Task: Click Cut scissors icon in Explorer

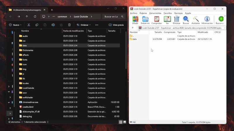Action: (x=29, y=25)
